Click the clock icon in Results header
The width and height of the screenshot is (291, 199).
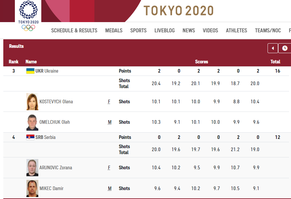coord(285,48)
